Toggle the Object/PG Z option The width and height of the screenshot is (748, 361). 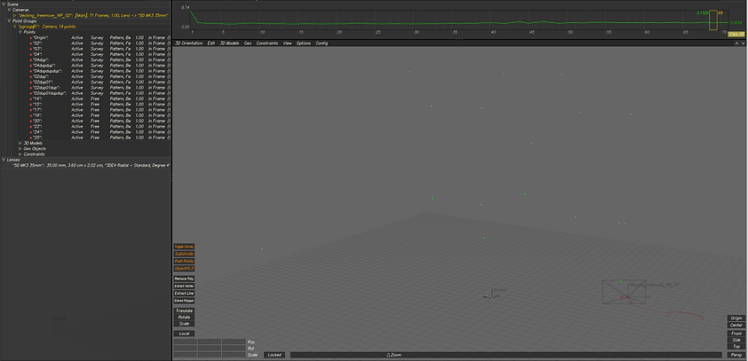point(184,269)
